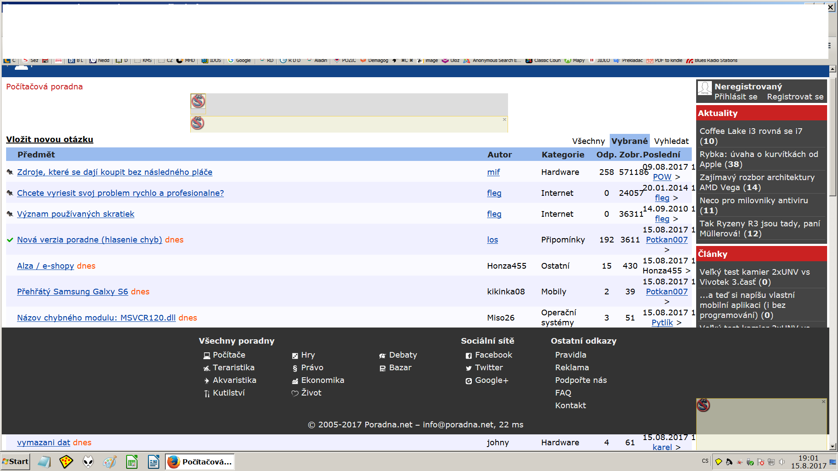The width and height of the screenshot is (838, 471).
Task: Launch foobar2000 alien icon in taskbar
Action: point(88,461)
